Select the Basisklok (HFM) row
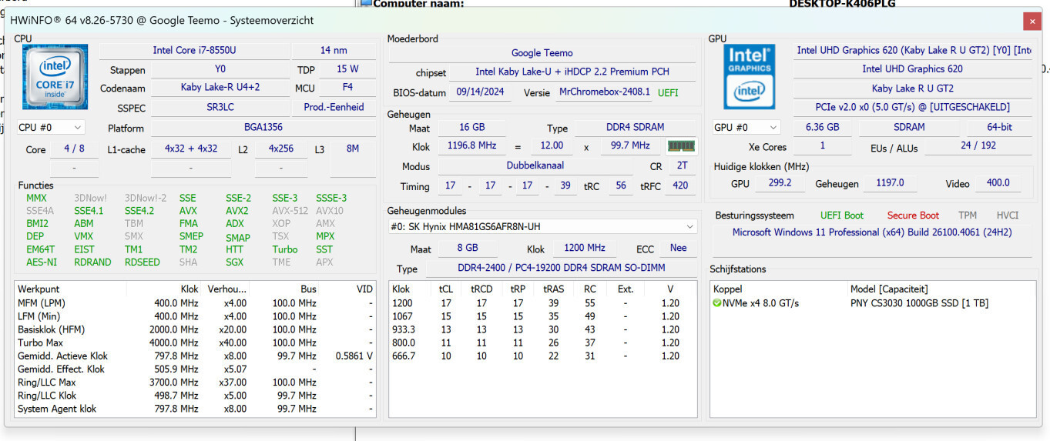1050x441 pixels. tap(195, 329)
